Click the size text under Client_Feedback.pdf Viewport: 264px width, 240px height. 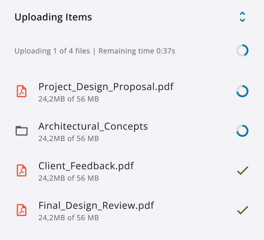68,178
